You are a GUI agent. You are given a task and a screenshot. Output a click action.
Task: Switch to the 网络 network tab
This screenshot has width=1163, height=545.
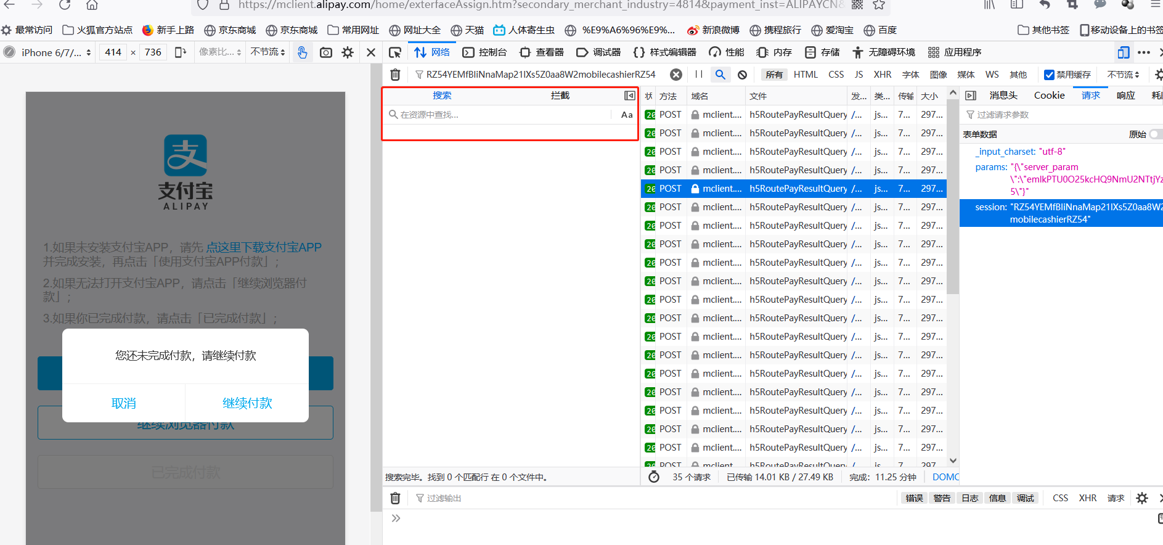(x=432, y=52)
